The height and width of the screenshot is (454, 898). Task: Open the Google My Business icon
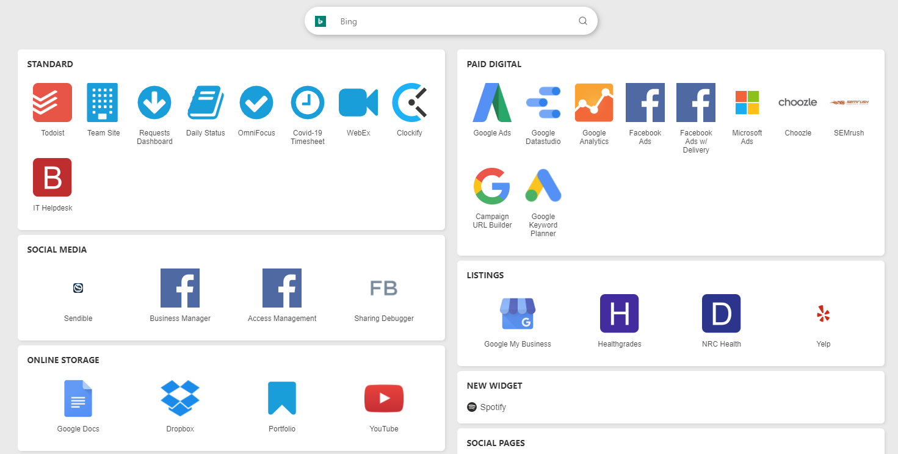518,314
